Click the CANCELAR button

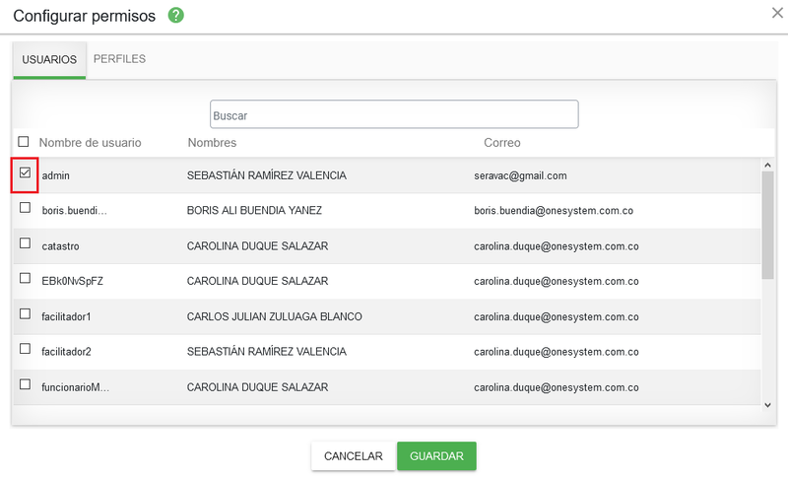[354, 456]
